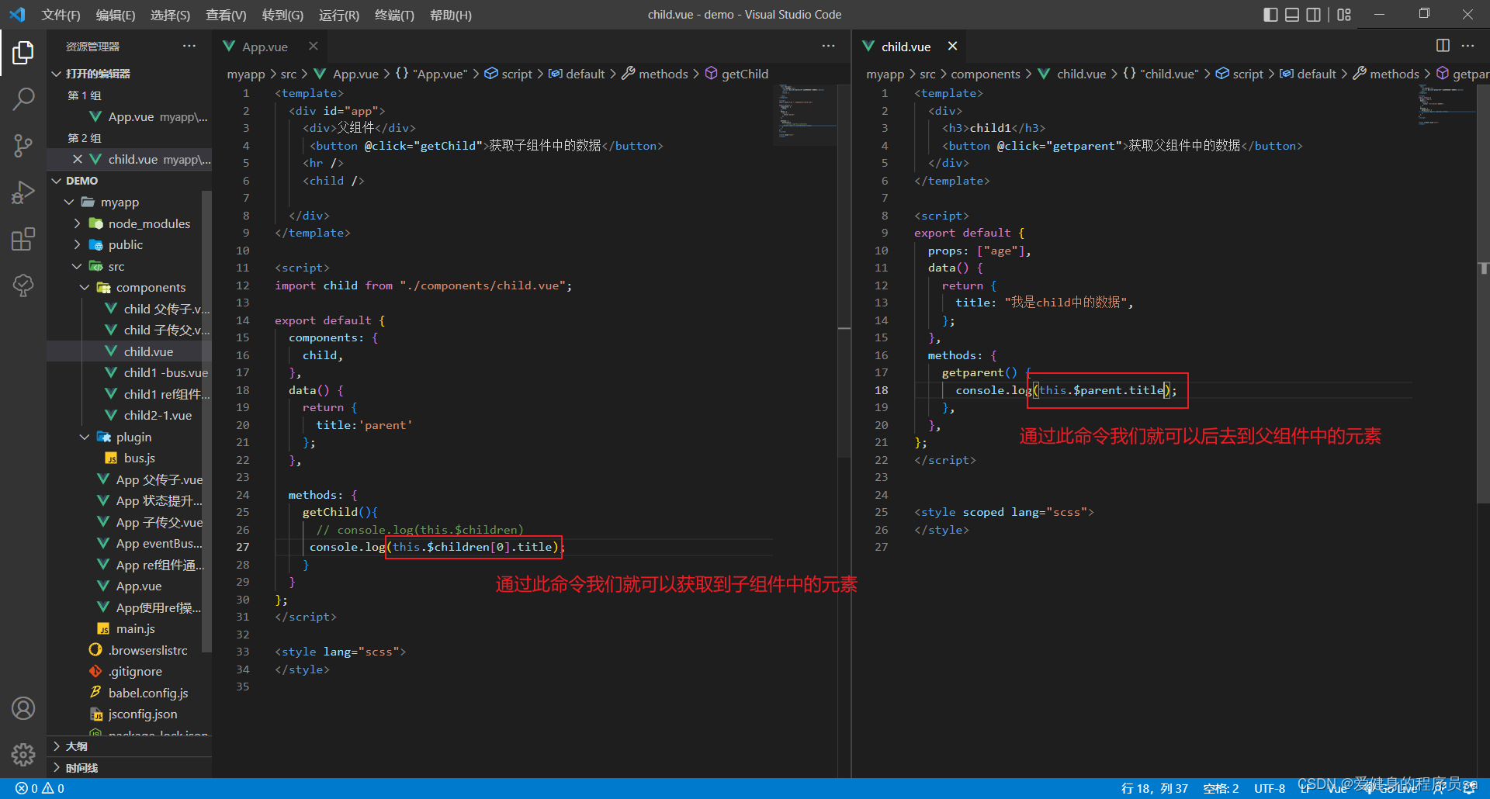
Task: Click indentation setting 空格: 2
Action: pyautogui.click(x=1221, y=788)
